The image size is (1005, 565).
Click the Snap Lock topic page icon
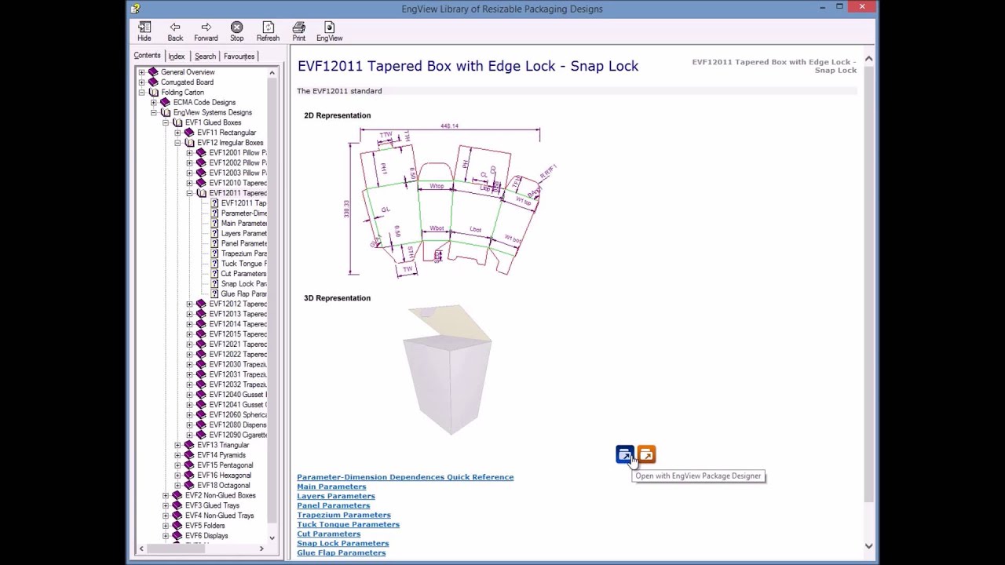[x=214, y=284]
